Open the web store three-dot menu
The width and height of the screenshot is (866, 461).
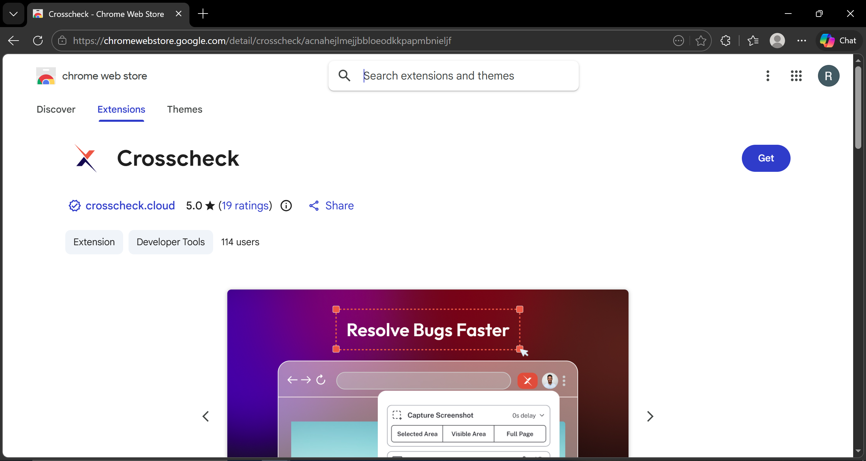click(767, 75)
